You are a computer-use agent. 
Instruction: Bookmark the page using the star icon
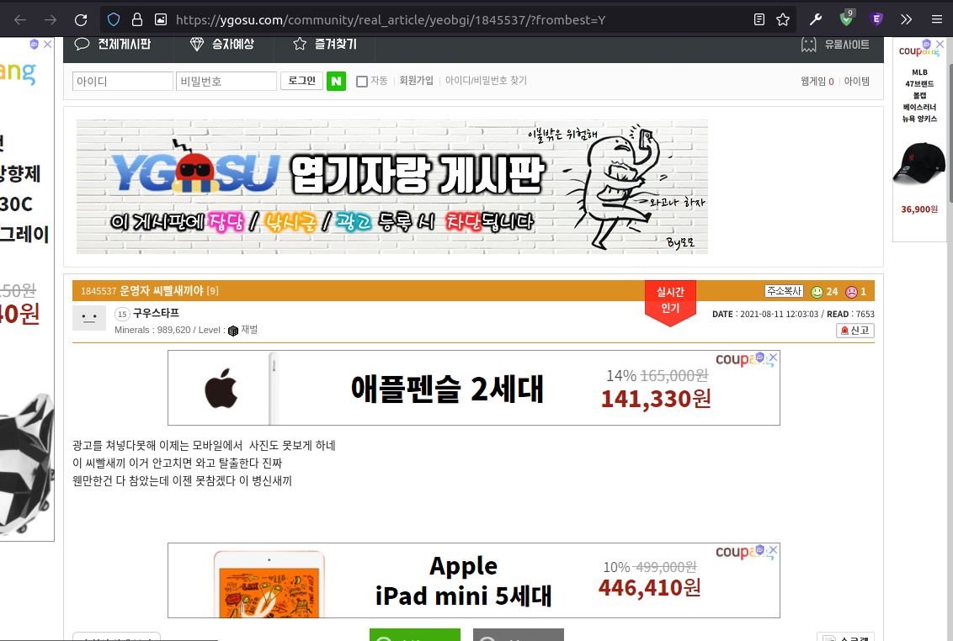pos(783,19)
